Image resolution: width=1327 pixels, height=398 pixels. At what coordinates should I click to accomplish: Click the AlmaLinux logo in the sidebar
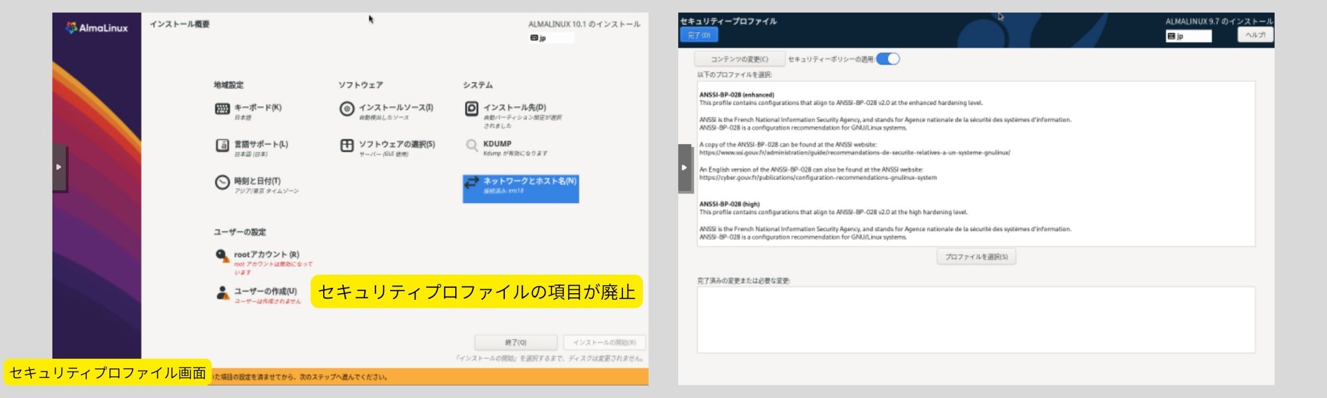point(97,28)
